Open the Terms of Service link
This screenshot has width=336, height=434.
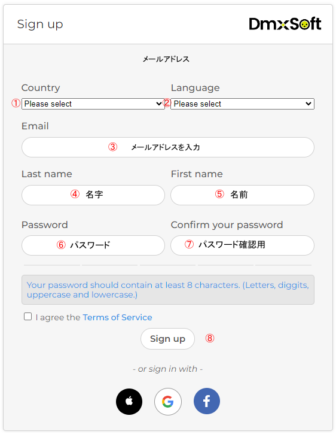[117, 317]
